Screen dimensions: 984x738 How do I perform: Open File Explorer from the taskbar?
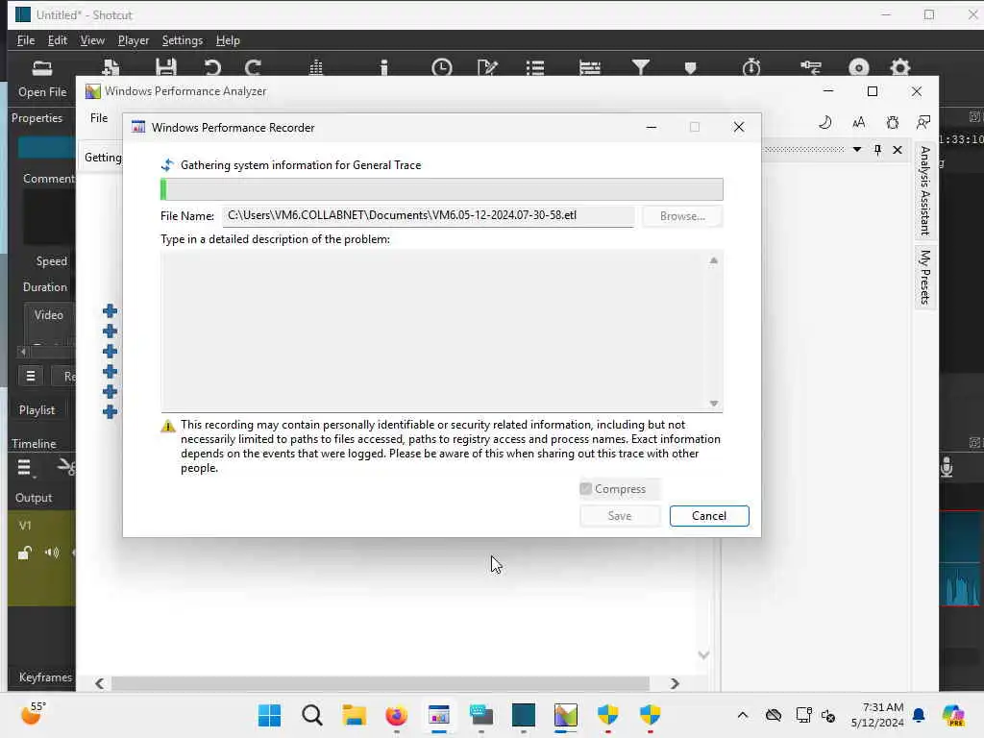tap(354, 715)
